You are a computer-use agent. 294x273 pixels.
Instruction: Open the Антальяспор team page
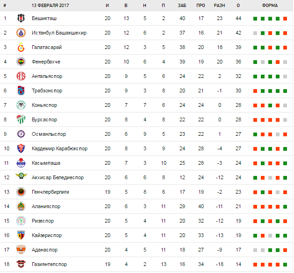pos(47,77)
